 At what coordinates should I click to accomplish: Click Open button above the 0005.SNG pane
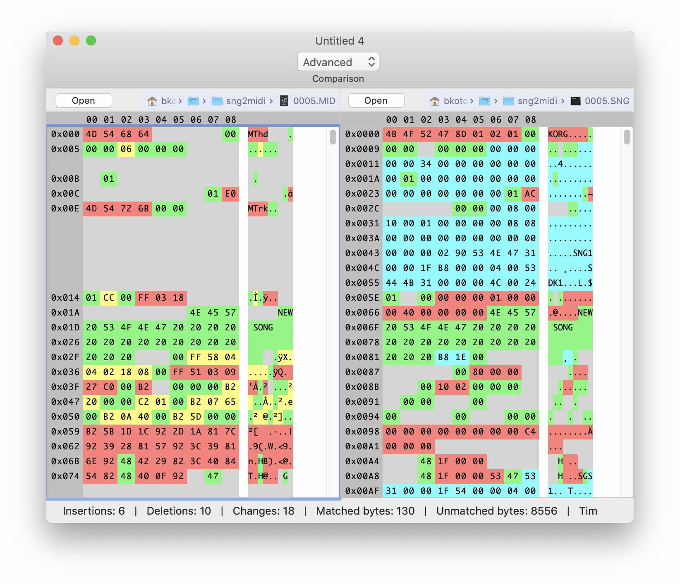pos(376,100)
